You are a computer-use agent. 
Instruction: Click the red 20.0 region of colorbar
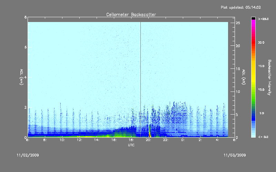(x=253, y=42)
